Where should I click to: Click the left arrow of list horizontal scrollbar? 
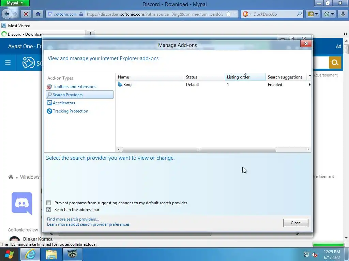pyautogui.click(x=119, y=150)
